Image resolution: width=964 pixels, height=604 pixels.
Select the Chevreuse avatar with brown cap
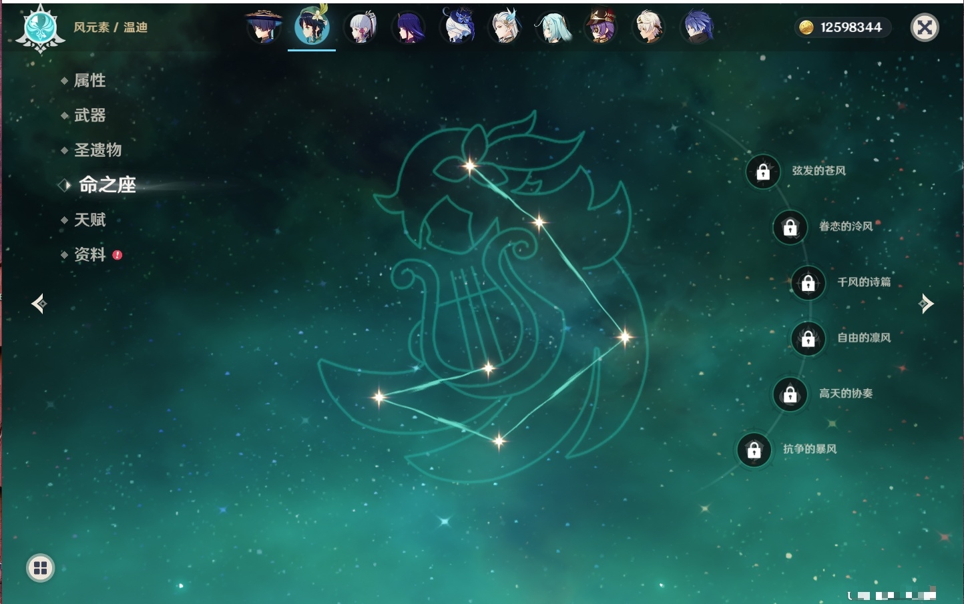coord(601,27)
